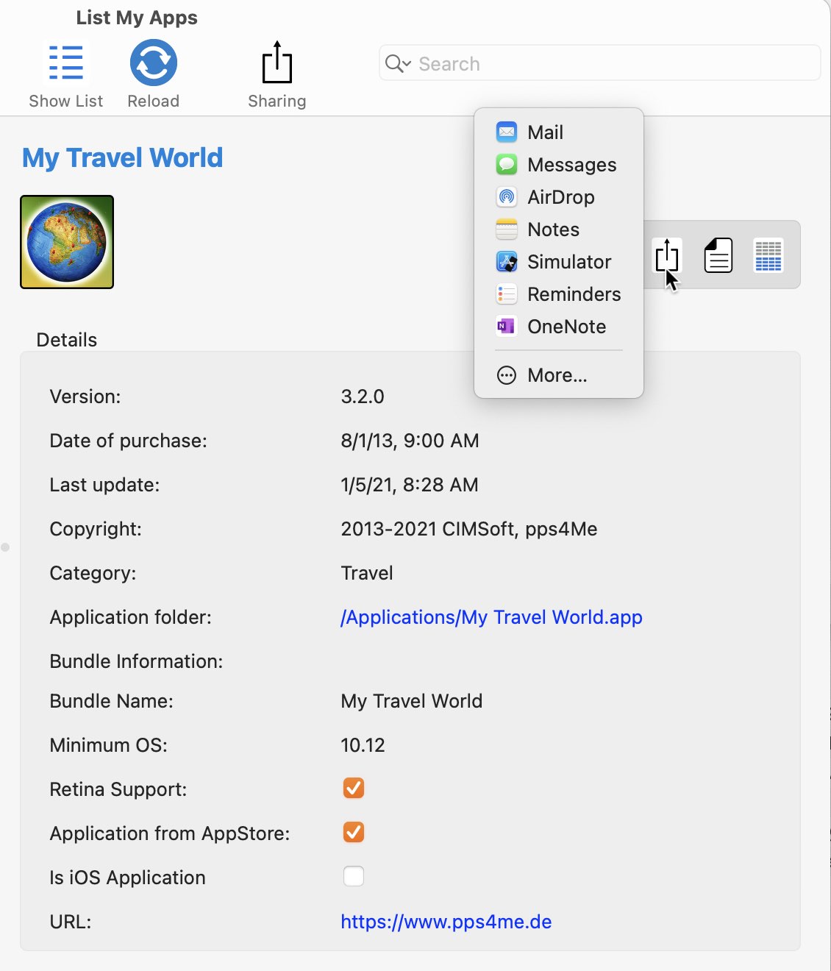
Task: Click the Version: label
Action: click(85, 396)
